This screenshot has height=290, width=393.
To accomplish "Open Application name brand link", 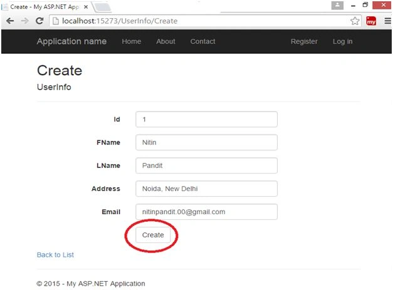I will (x=71, y=41).
